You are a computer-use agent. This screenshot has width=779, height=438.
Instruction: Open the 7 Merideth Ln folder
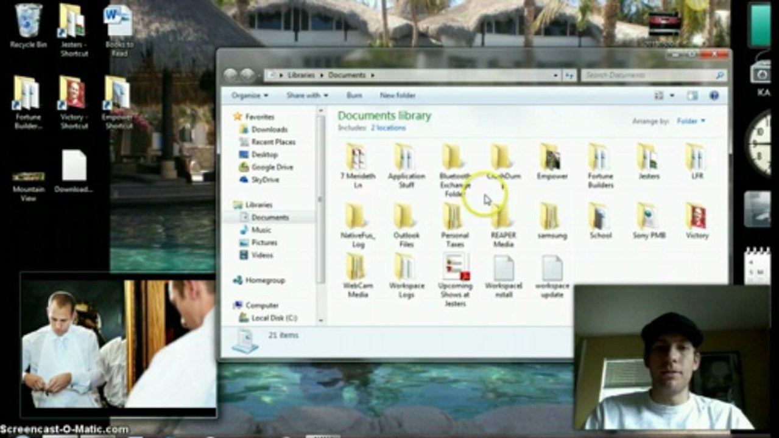[358, 165]
